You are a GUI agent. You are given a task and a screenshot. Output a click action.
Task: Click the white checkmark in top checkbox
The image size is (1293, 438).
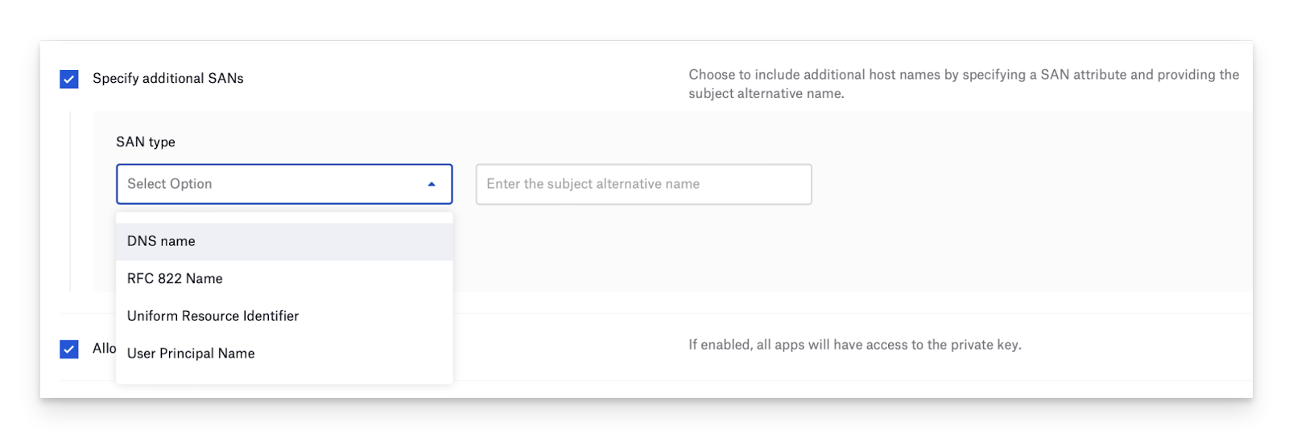click(69, 79)
